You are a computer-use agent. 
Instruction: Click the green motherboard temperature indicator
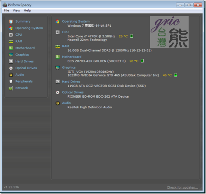click(142, 61)
